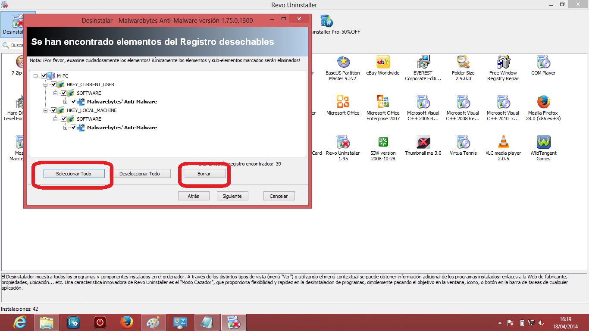Click the Revo Uninstaller Pro toolbar icon
The image size is (589, 331).
click(326, 21)
